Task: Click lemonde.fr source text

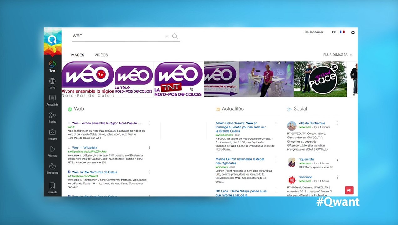Action: coord(222,167)
